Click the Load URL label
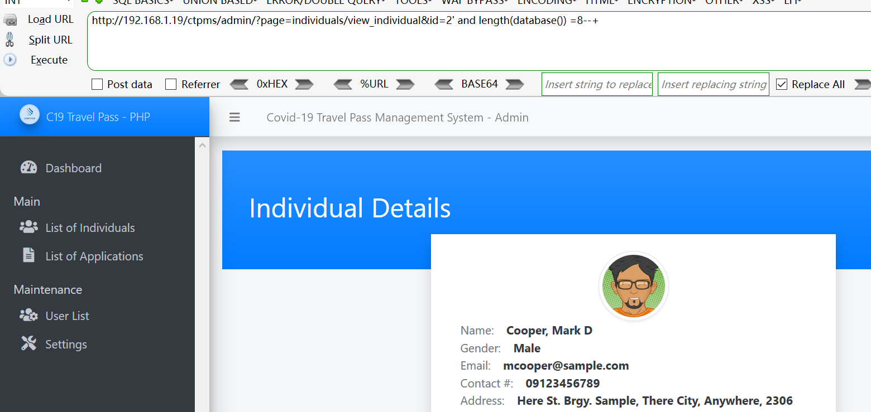This screenshot has width=871, height=412. click(x=50, y=20)
